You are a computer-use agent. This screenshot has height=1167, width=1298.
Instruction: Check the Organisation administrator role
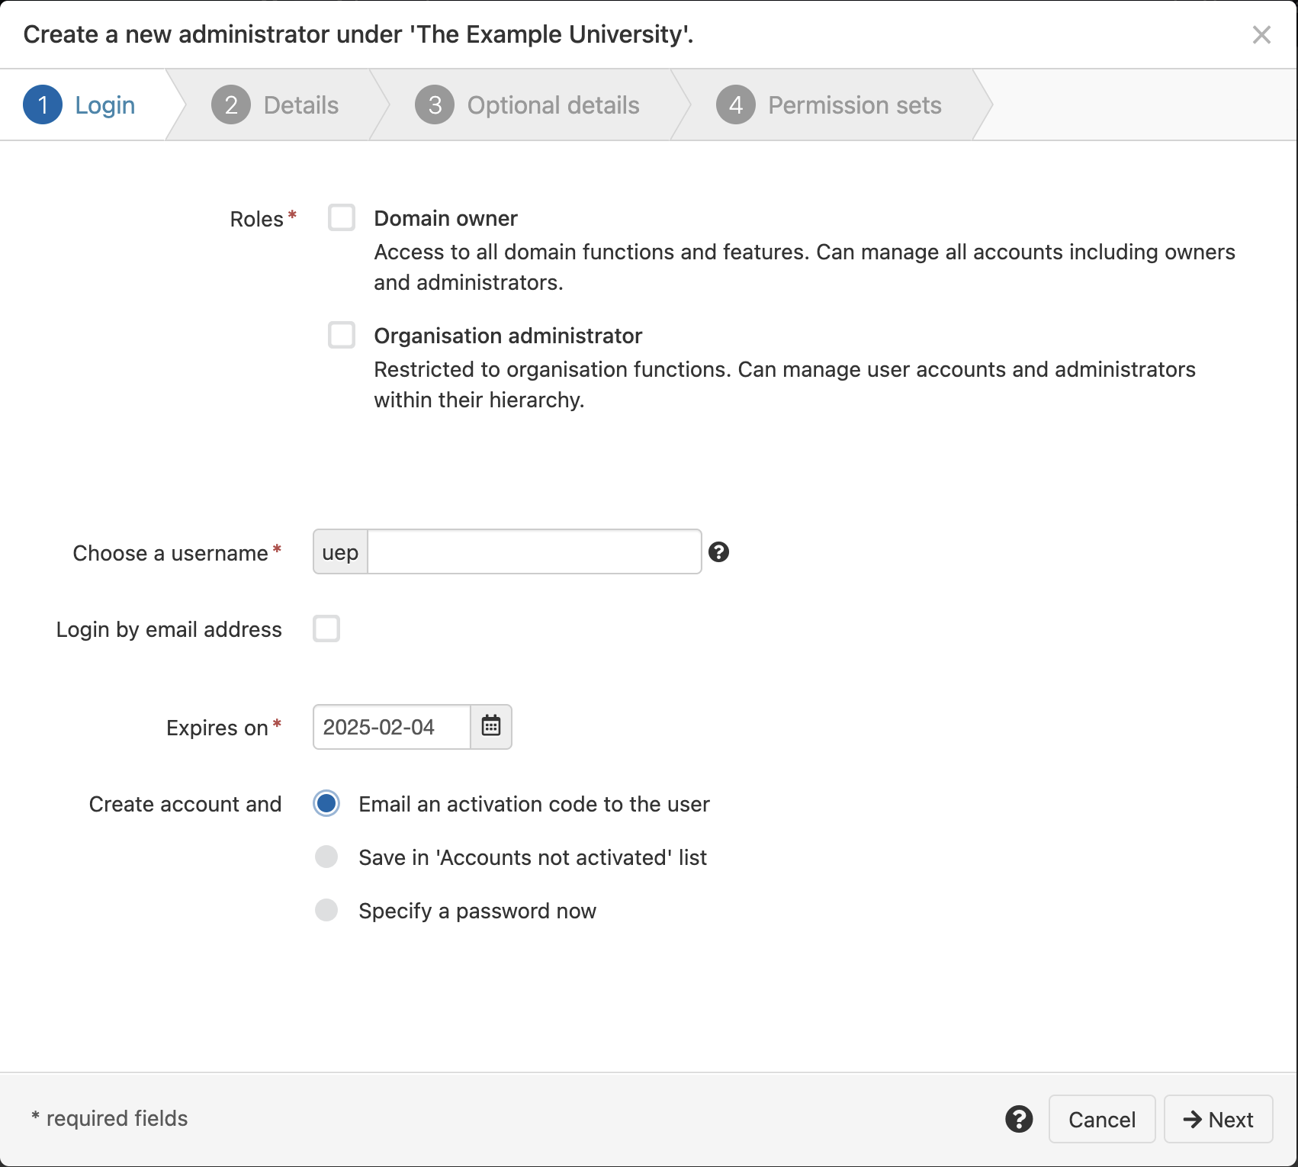(x=341, y=335)
